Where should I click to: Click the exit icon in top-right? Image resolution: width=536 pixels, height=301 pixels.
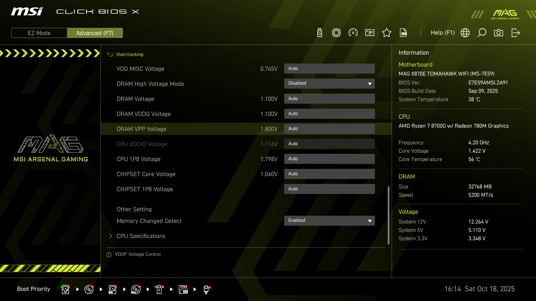point(515,33)
